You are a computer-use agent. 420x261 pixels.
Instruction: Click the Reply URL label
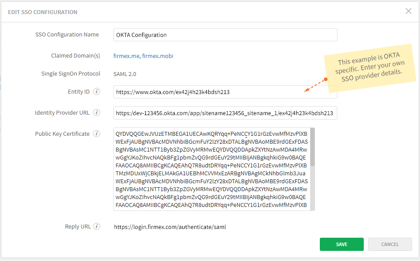pyautogui.click(x=78, y=227)
